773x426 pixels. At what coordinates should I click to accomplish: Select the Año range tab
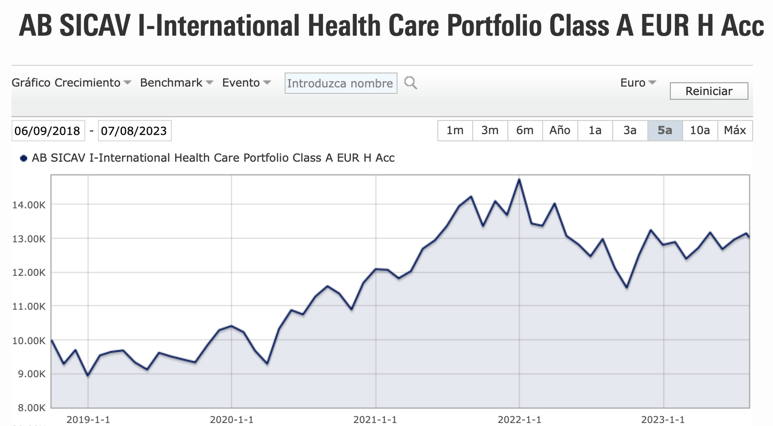point(560,130)
